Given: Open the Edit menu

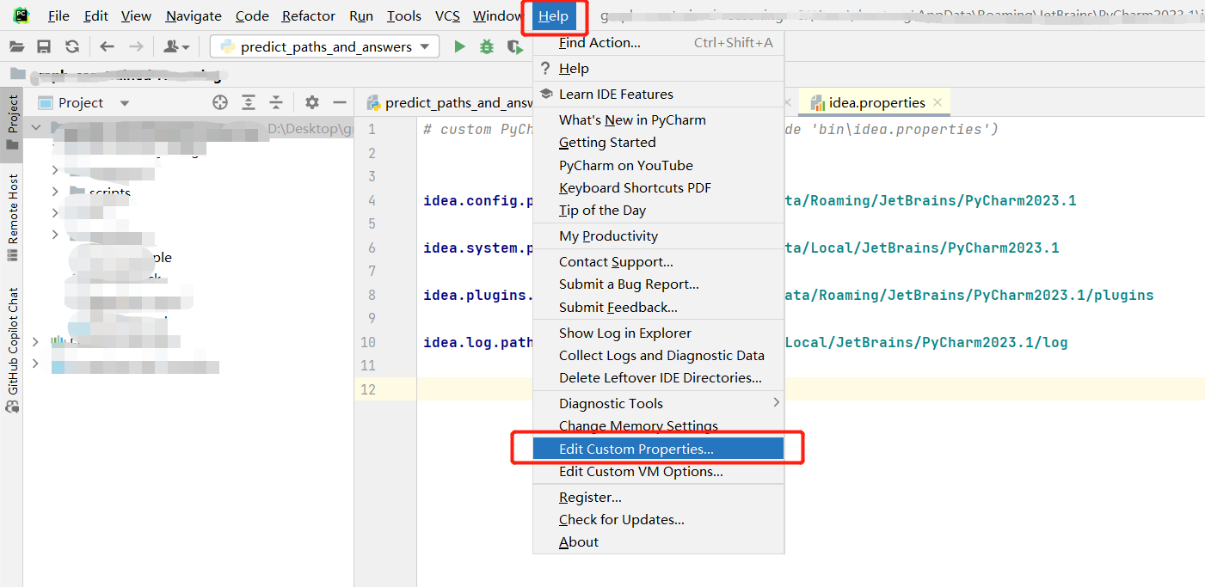Looking at the screenshot, I should [x=95, y=15].
